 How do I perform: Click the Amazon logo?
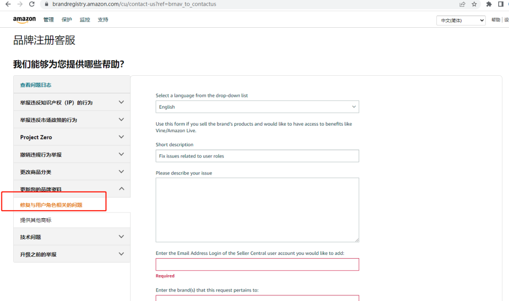[x=25, y=20]
